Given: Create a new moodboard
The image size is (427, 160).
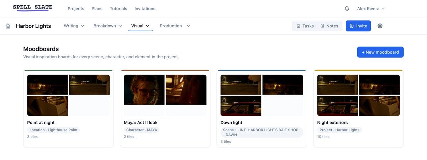Looking at the screenshot, I should click(380, 52).
